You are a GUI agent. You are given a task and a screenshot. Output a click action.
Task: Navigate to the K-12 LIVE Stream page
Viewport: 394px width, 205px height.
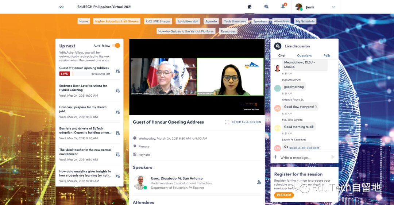[158, 21]
